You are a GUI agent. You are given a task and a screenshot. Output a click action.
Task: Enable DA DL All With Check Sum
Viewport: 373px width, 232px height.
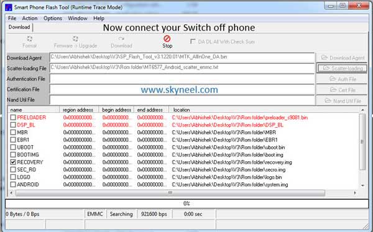point(193,42)
